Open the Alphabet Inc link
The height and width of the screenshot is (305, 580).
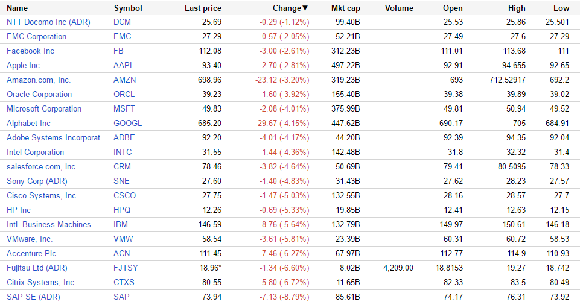[x=28, y=124]
